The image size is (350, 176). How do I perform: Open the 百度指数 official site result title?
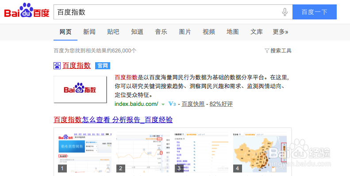[77, 66]
